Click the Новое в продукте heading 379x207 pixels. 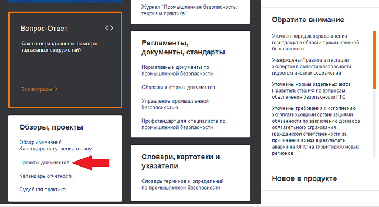[x=304, y=178]
